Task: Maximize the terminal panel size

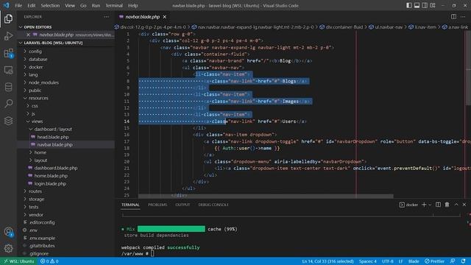Action: pos(456,205)
